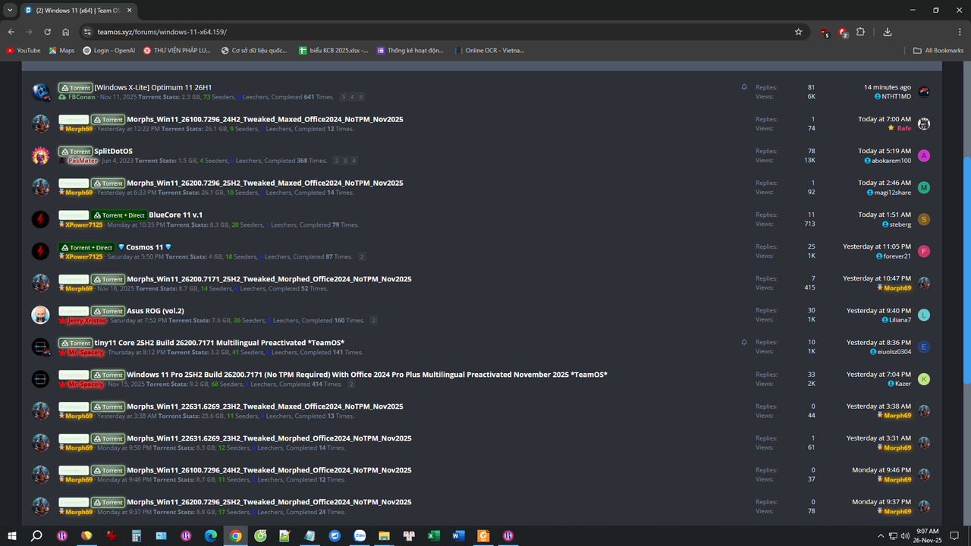Open Excel from the taskbar
The width and height of the screenshot is (971, 546).
[x=433, y=535]
